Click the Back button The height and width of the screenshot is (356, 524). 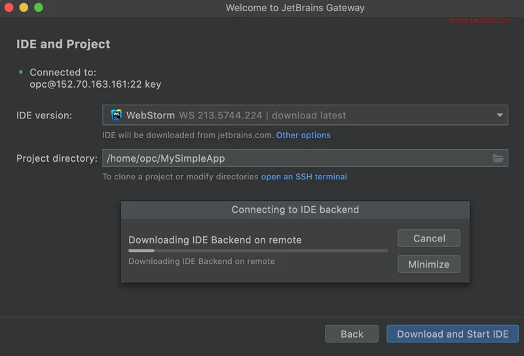pos(352,334)
